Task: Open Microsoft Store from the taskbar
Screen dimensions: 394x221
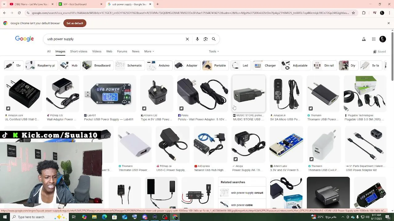Action: point(115,217)
